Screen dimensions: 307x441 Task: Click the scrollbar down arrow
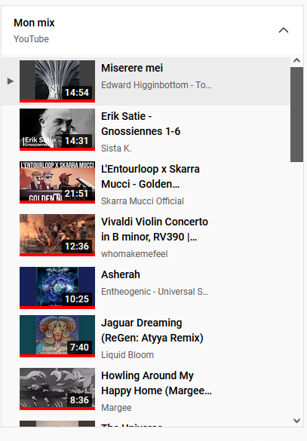(x=296, y=421)
